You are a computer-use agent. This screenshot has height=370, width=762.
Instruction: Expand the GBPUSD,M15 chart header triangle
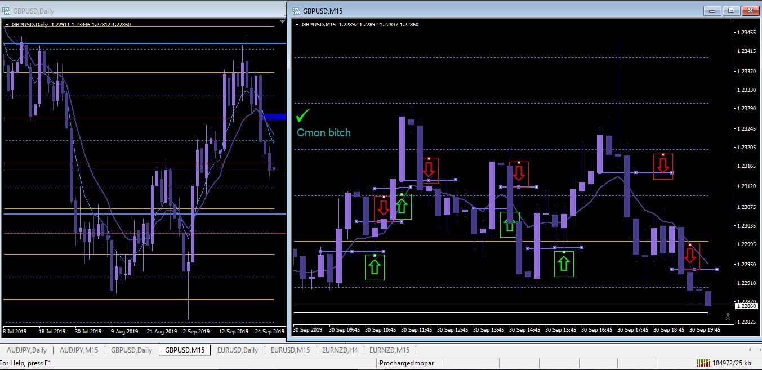[297, 24]
